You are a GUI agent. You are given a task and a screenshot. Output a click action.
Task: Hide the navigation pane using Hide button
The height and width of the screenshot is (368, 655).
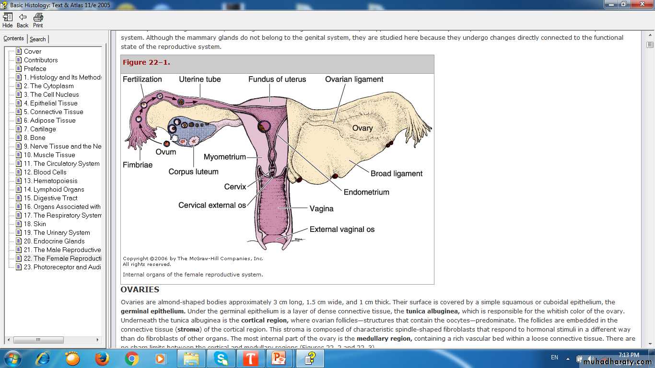[8, 20]
